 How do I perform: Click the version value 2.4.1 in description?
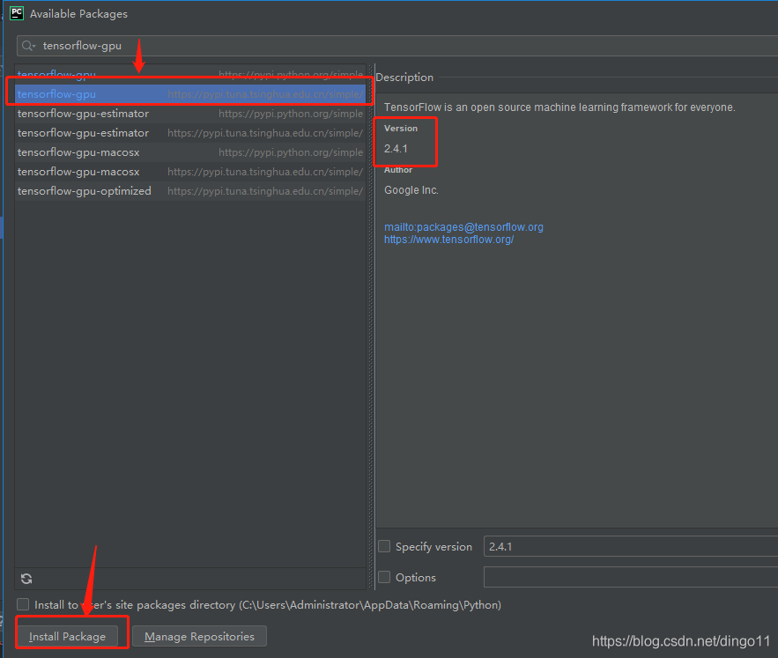(x=396, y=148)
